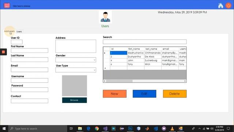The height and width of the screenshot is (132, 234).
Task: Go to the home screen via house icon
Action: [x=220, y=6]
